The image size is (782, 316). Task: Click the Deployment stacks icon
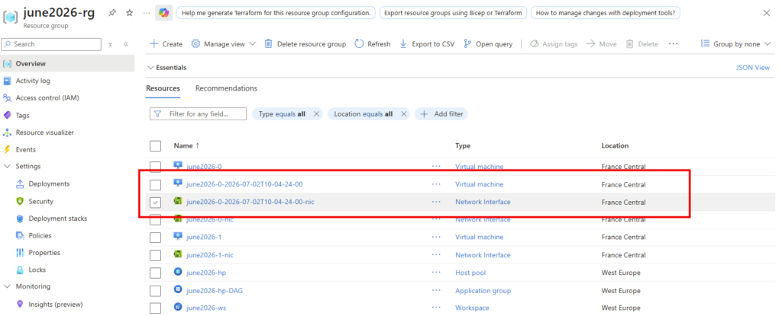20,219
